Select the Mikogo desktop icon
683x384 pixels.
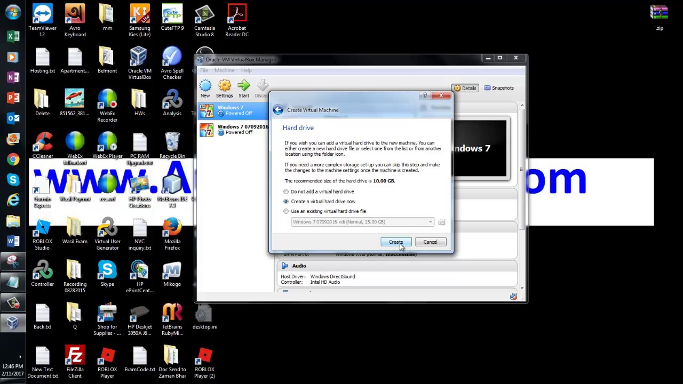click(172, 274)
